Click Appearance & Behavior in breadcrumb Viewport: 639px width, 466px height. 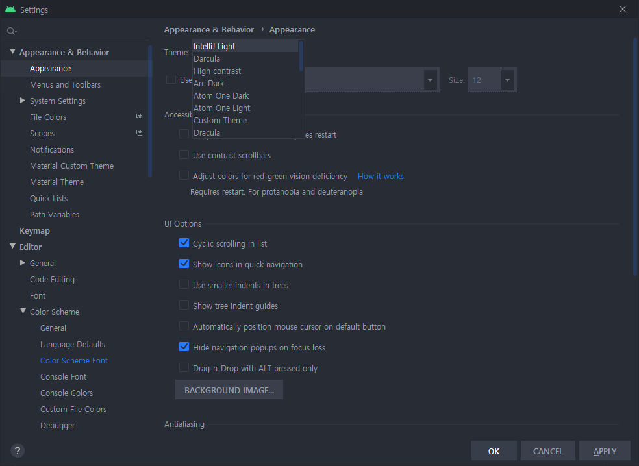pos(209,29)
